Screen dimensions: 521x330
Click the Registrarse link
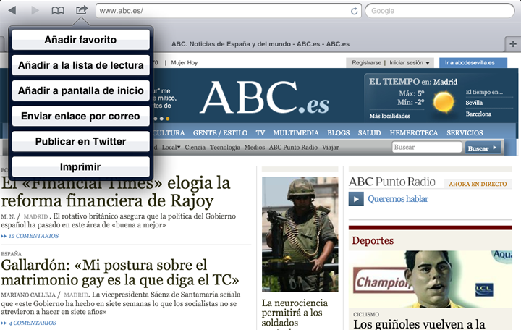click(x=366, y=63)
